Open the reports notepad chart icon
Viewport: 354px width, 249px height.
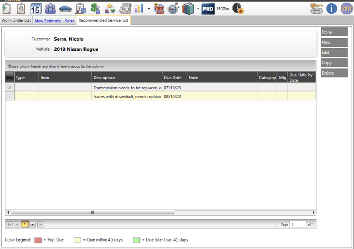(x=125, y=9)
